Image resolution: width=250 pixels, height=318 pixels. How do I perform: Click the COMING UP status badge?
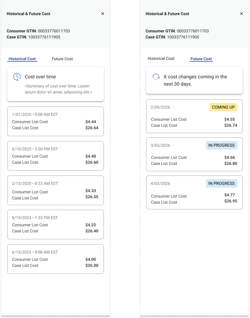coord(223,107)
